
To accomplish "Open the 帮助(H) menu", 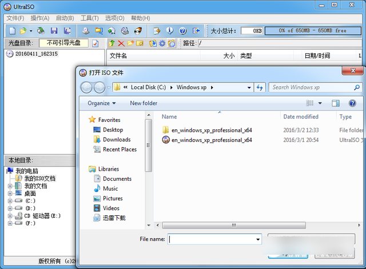I will click(x=140, y=18).
